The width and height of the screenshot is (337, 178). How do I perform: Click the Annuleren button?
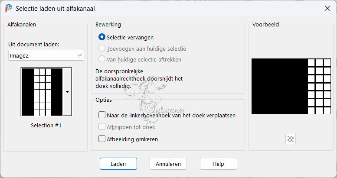(x=168, y=164)
